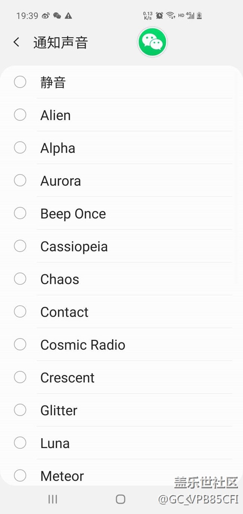Select the Alien sound radio button
243x514 pixels.
click(20, 115)
